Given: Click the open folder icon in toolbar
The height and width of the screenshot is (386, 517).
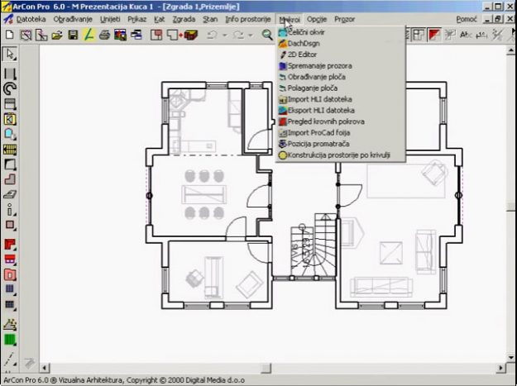Looking at the screenshot, I should click(57, 35).
